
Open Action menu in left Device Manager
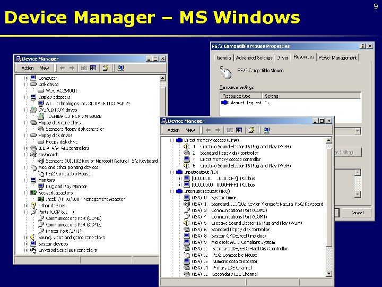(x=27, y=68)
